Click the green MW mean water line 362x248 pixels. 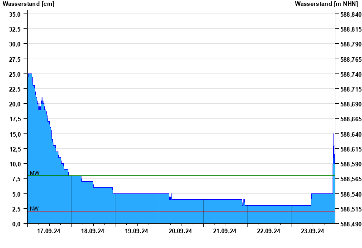181,176
